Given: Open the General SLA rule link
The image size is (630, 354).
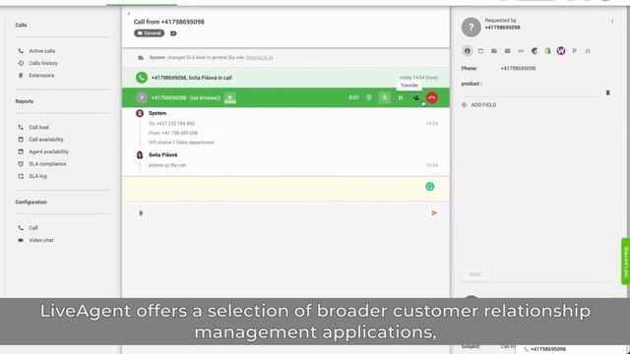Looking at the screenshot, I should click(259, 57).
